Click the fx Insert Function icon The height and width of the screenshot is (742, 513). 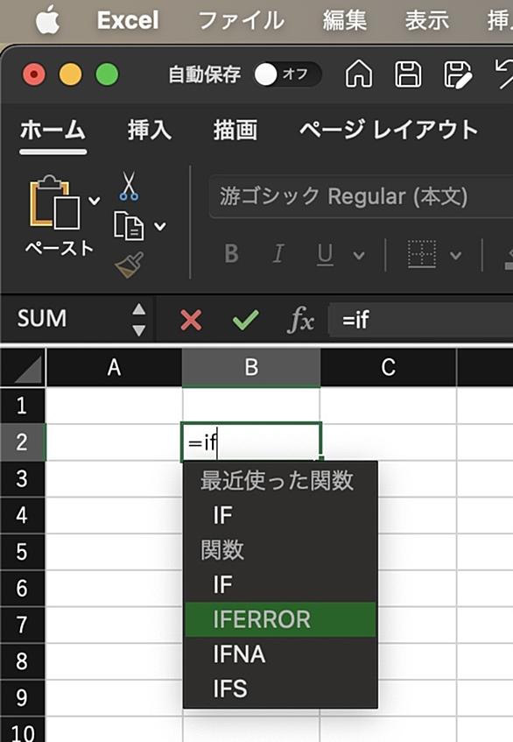click(x=300, y=321)
